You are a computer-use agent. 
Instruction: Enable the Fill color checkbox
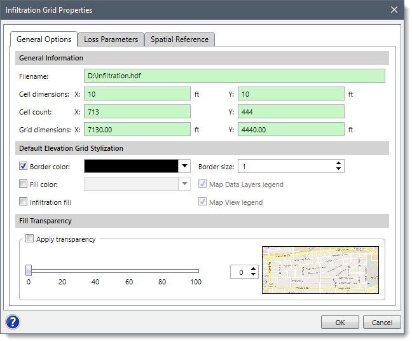tap(23, 184)
